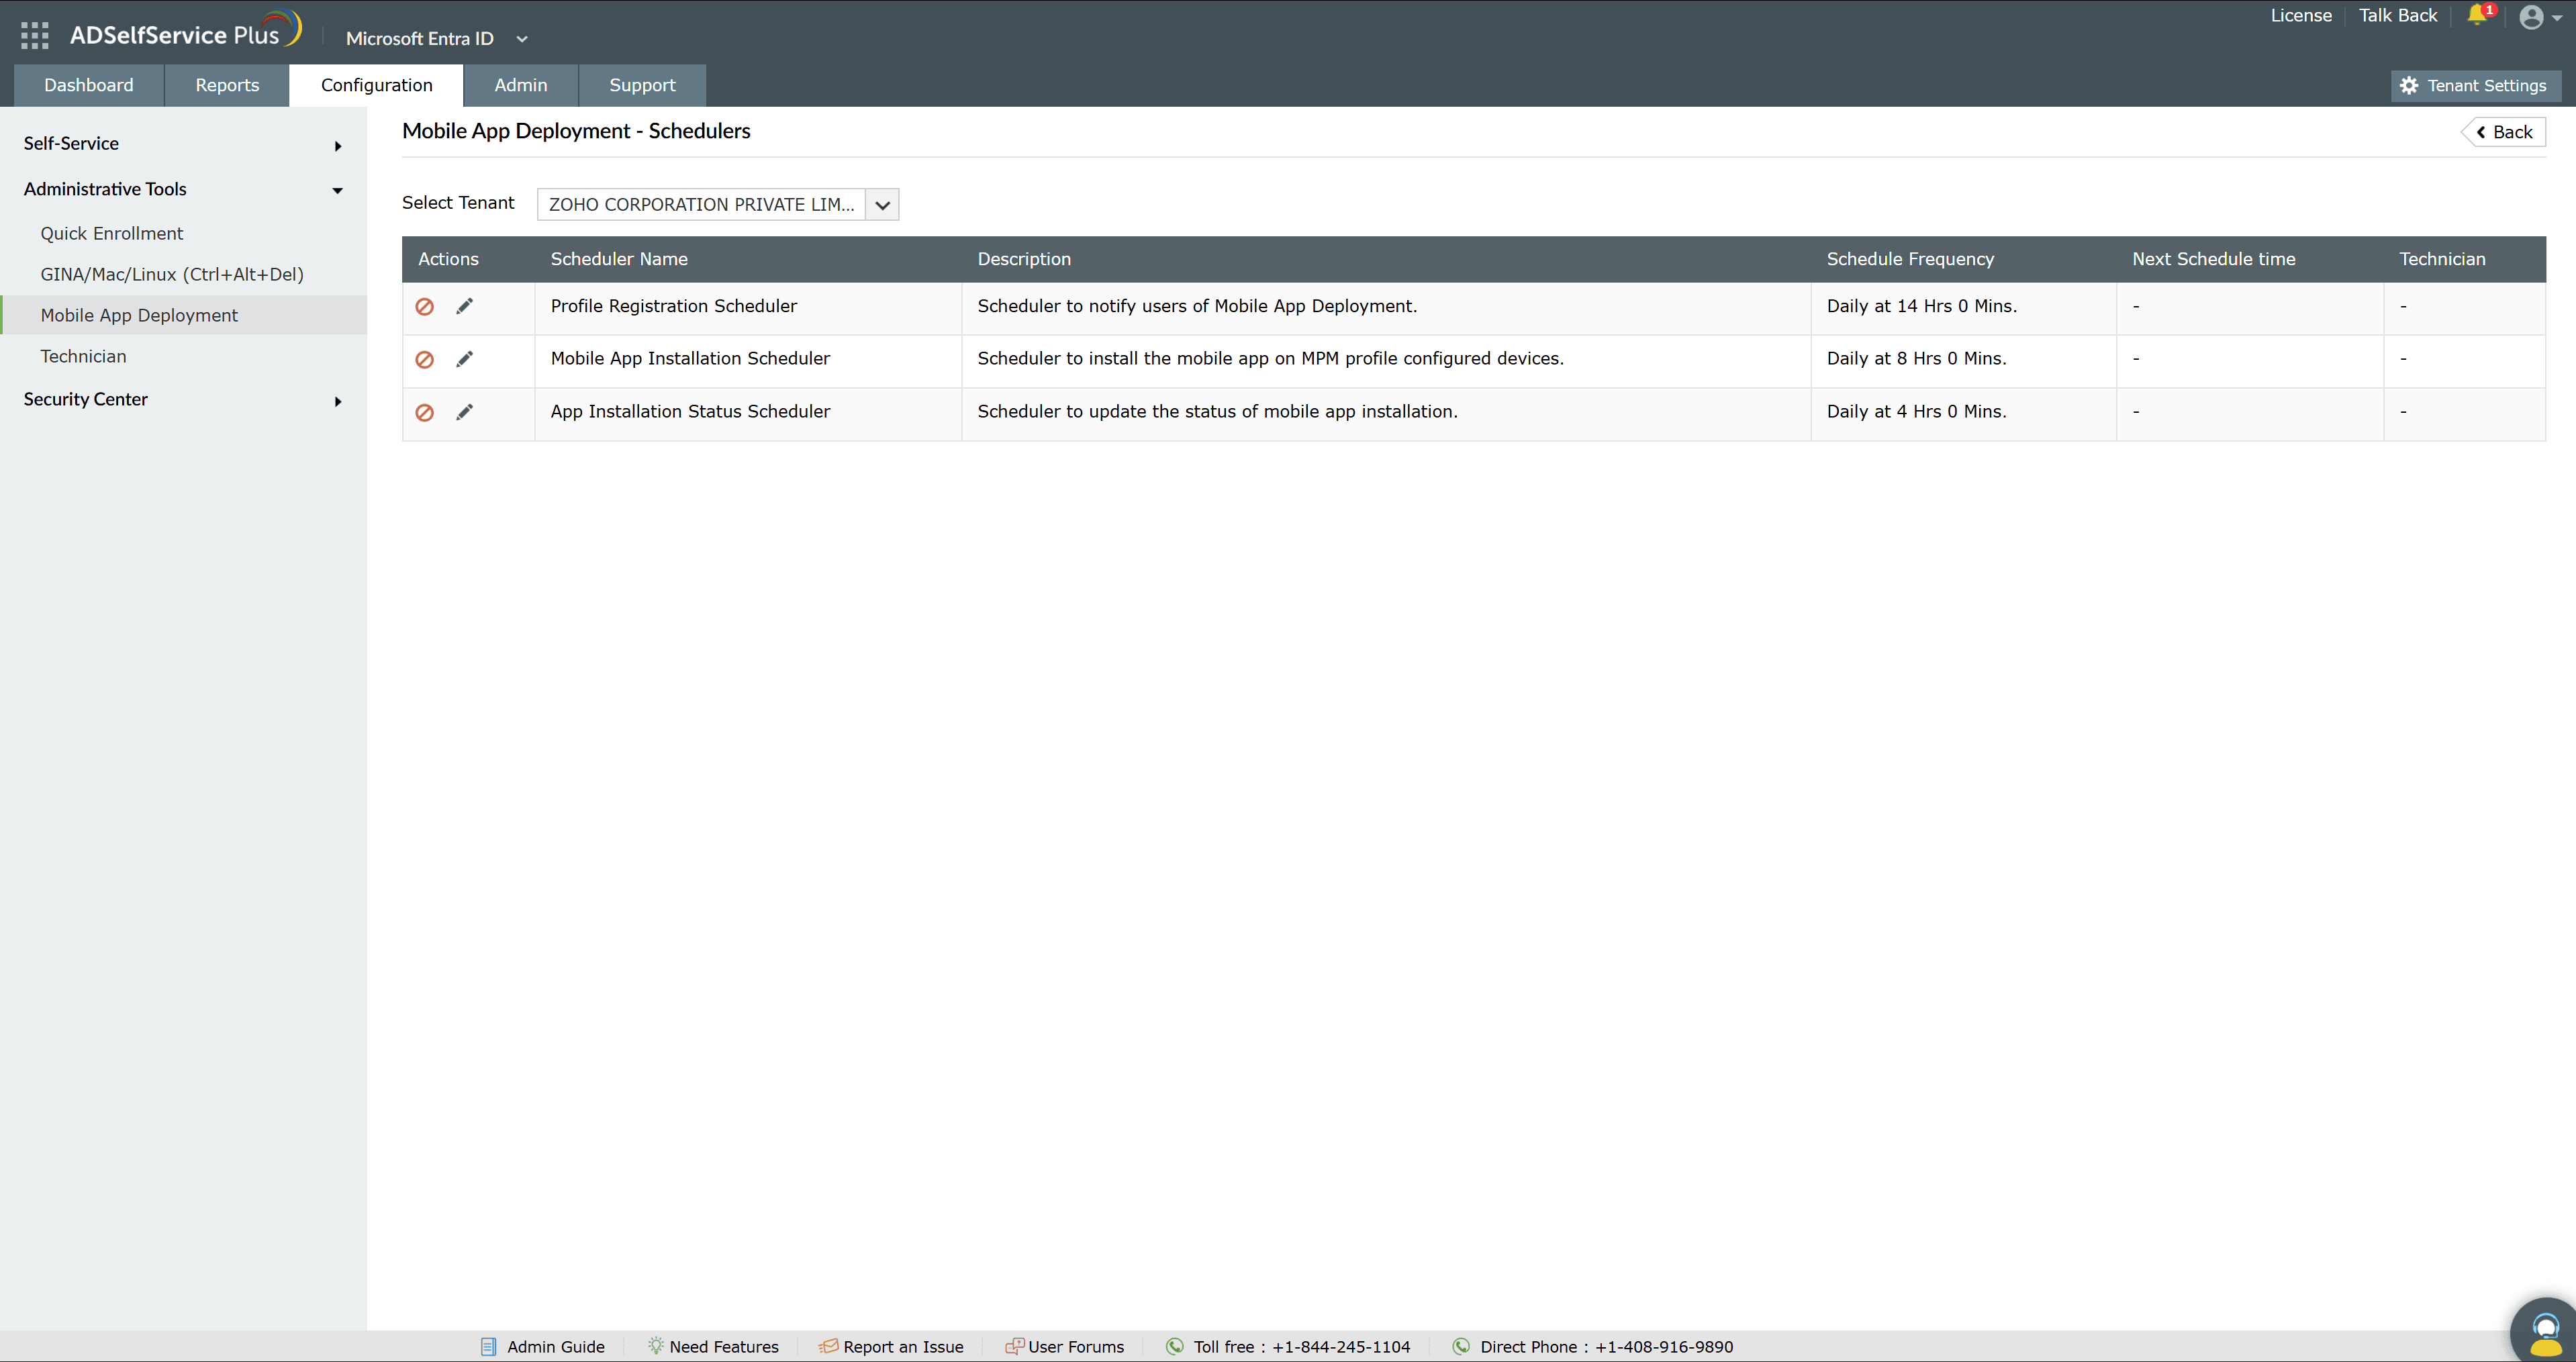This screenshot has width=2576, height=1362.
Task: Open the apps grid launcher icon
Action: (x=34, y=36)
